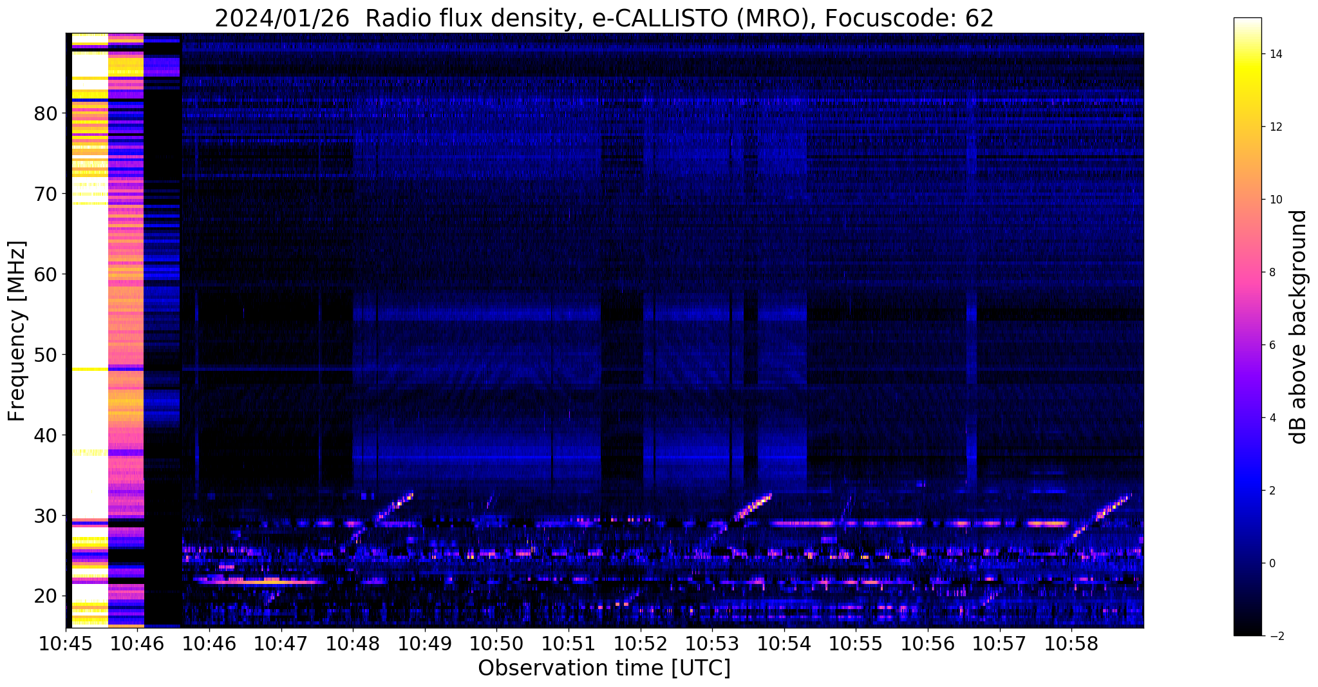
Task: Click the 10:45 time tick label
Action: pos(66,644)
